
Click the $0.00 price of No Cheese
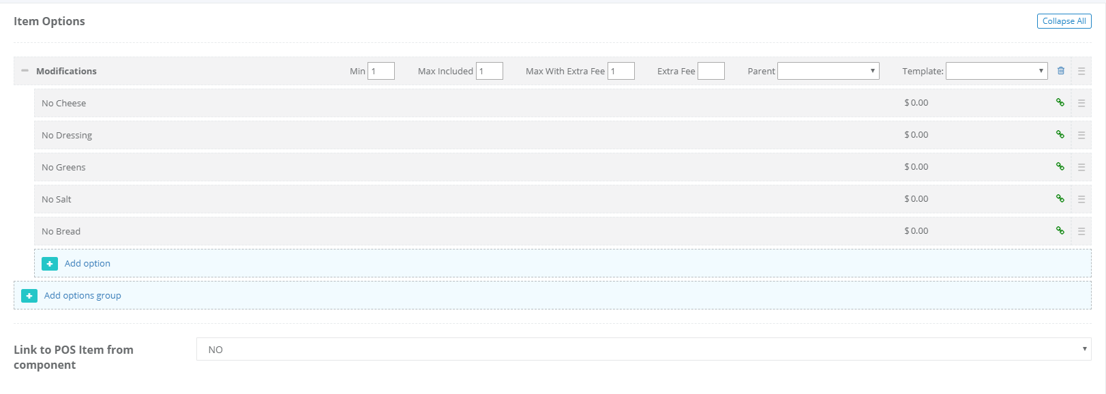(x=916, y=103)
